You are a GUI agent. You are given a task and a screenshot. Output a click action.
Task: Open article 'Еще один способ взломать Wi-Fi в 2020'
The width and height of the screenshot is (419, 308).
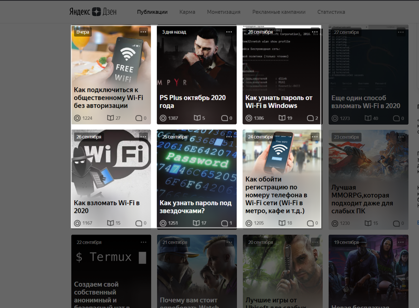pyautogui.click(x=366, y=102)
